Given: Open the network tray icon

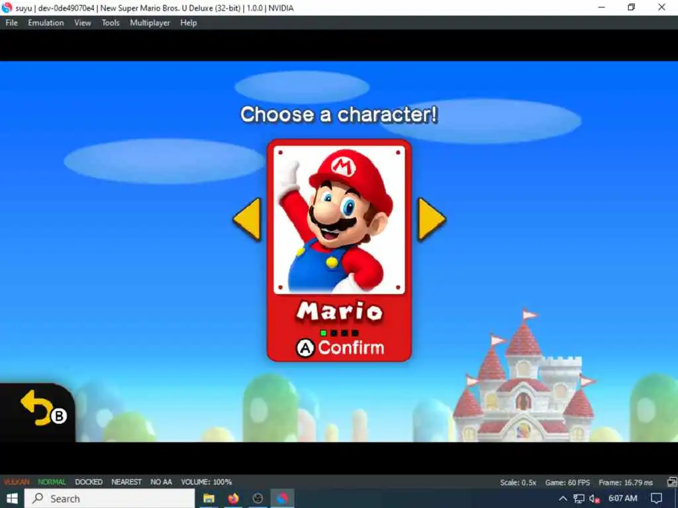Looking at the screenshot, I should (x=579, y=499).
